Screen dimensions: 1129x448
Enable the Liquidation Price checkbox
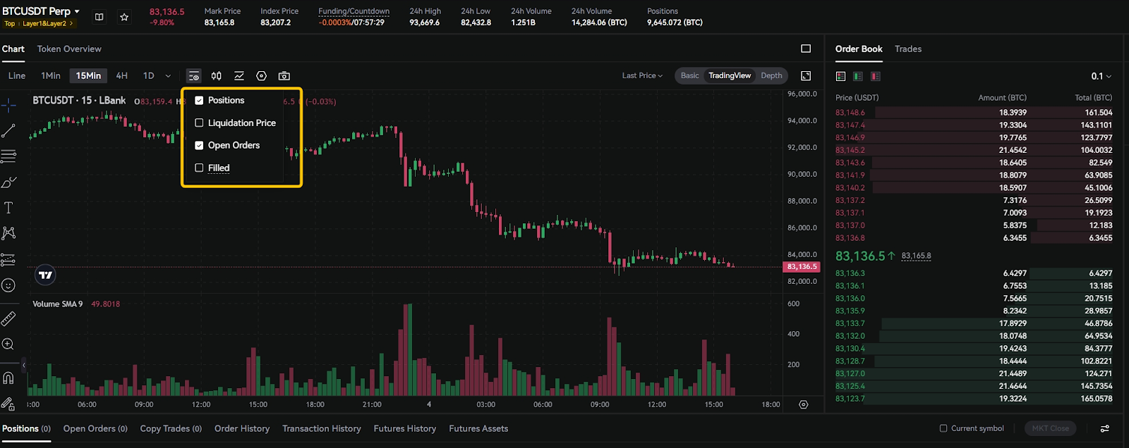[x=199, y=123]
